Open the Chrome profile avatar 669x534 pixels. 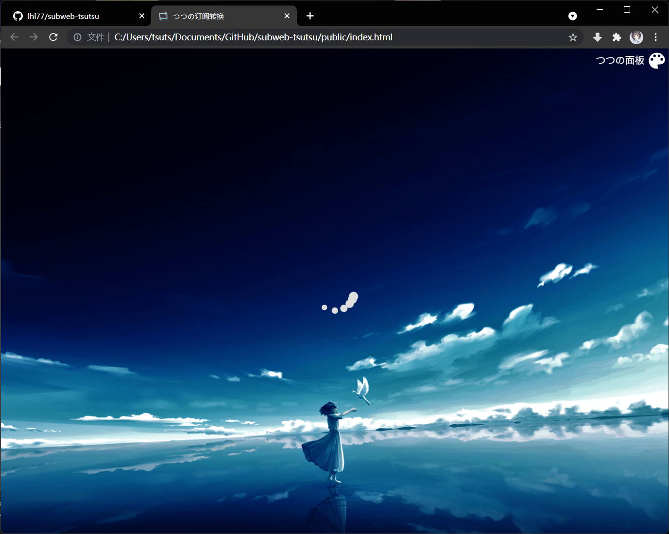(x=636, y=37)
